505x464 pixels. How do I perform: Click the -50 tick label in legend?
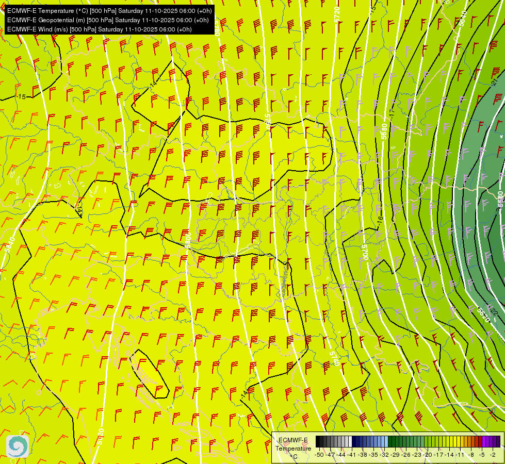319,455
